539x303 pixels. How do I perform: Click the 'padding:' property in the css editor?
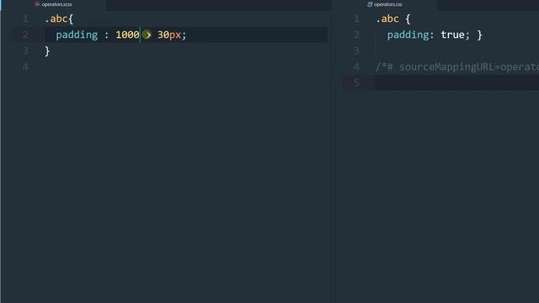(x=410, y=35)
